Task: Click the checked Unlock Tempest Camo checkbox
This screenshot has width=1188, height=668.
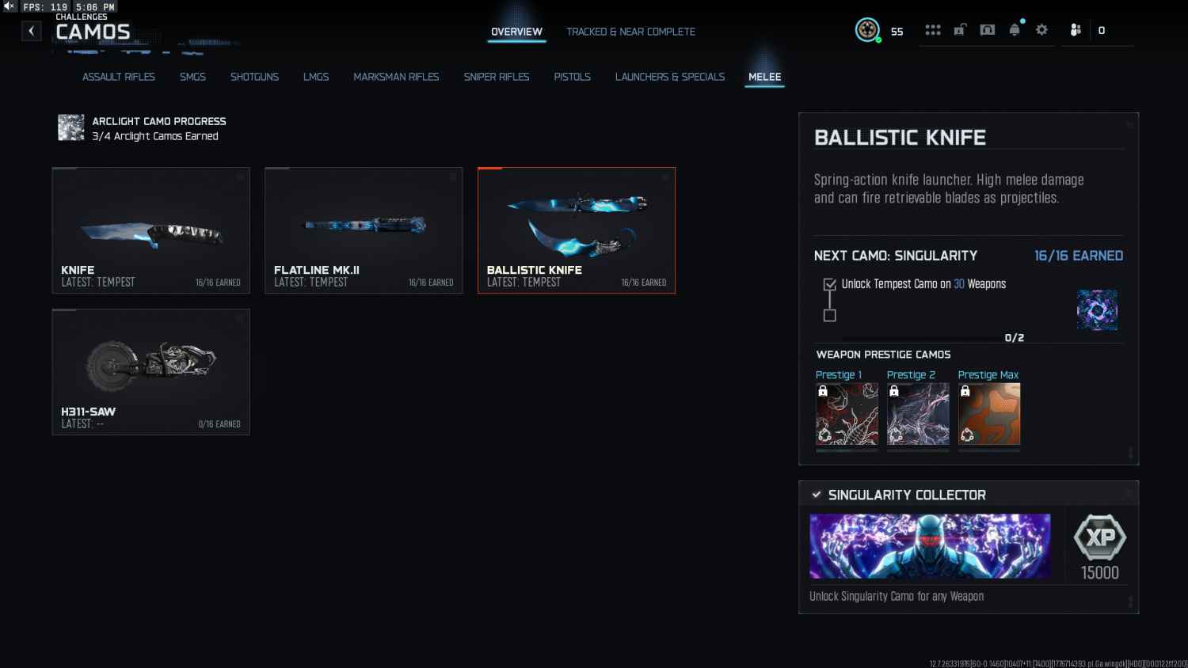Action: click(x=830, y=284)
